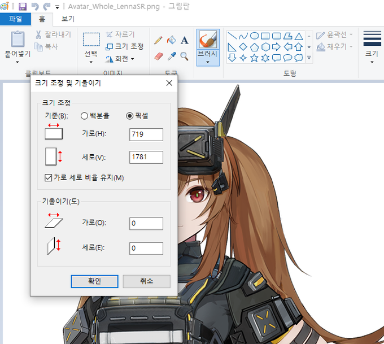Select the Text tool
The height and width of the screenshot is (344, 384).
(x=185, y=40)
